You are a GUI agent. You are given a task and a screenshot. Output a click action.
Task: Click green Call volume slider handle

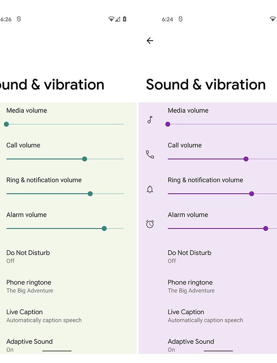pyautogui.click(x=84, y=159)
